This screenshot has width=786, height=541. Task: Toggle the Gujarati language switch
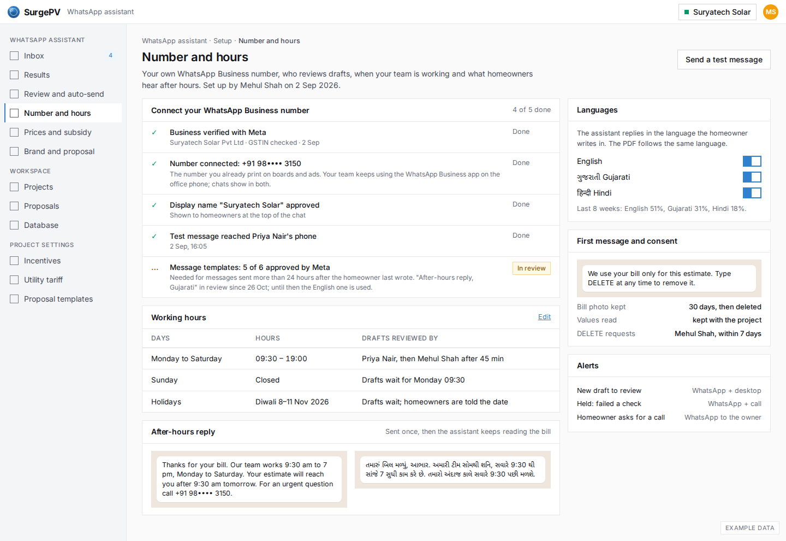click(x=752, y=177)
